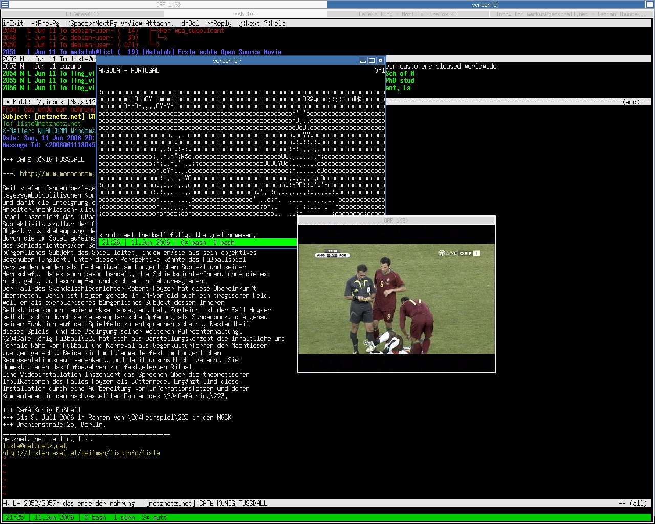The width and height of the screenshot is (655, 524).
Task: Click 'customers pleased worldwide' subject text
Action: pos(448,66)
